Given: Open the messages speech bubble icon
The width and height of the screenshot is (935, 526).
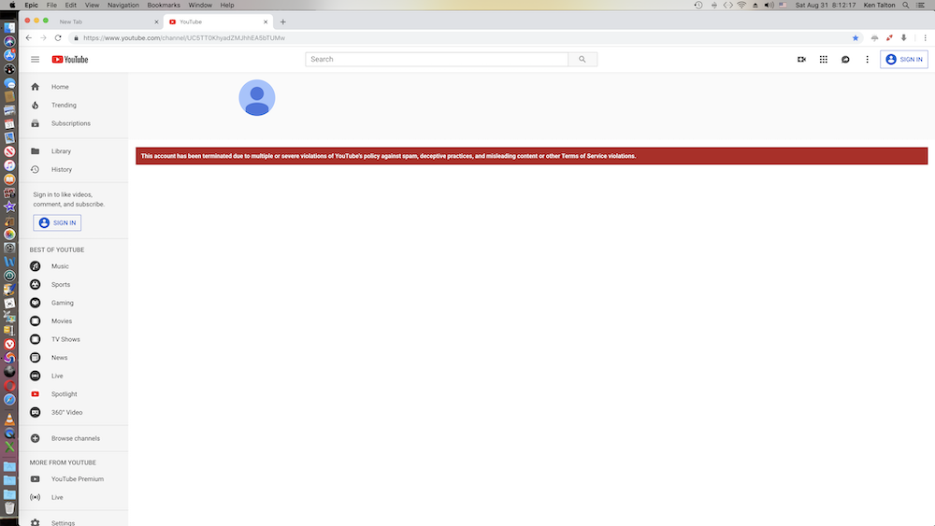Looking at the screenshot, I should pyautogui.click(x=845, y=59).
